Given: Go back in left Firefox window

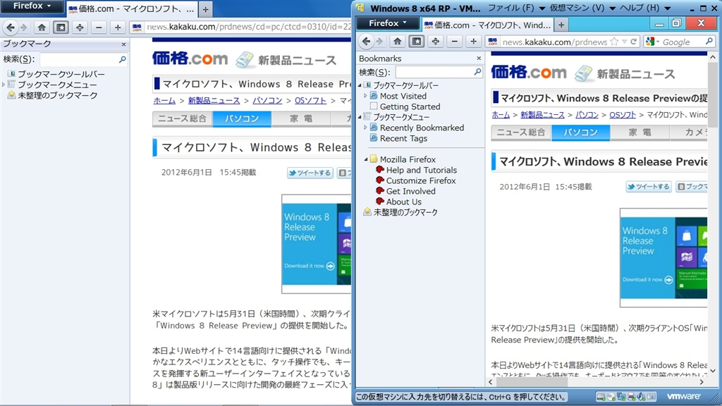Looking at the screenshot, I should click(x=10, y=27).
